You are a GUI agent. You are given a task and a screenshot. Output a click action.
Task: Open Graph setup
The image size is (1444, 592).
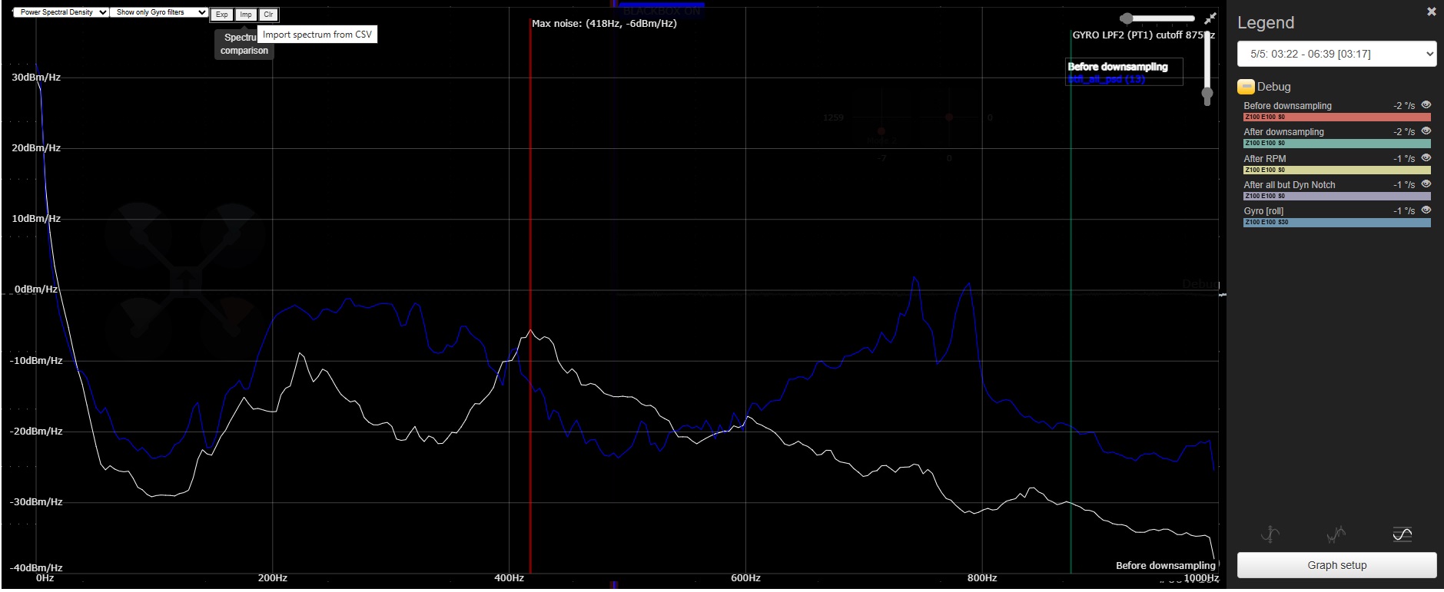click(x=1336, y=565)
